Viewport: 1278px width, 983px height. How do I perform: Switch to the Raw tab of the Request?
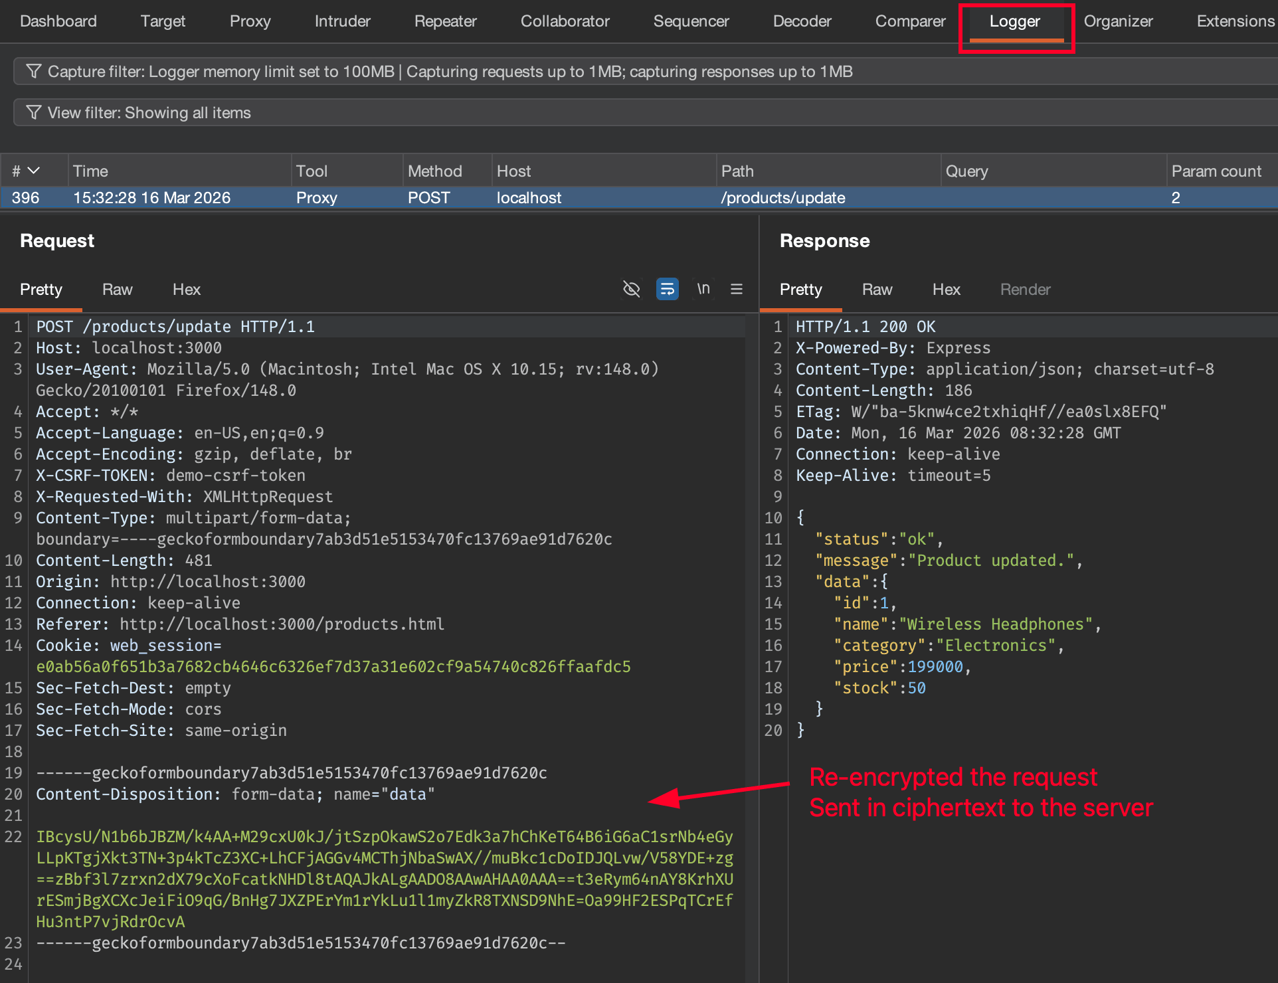[x=117, y=290]
